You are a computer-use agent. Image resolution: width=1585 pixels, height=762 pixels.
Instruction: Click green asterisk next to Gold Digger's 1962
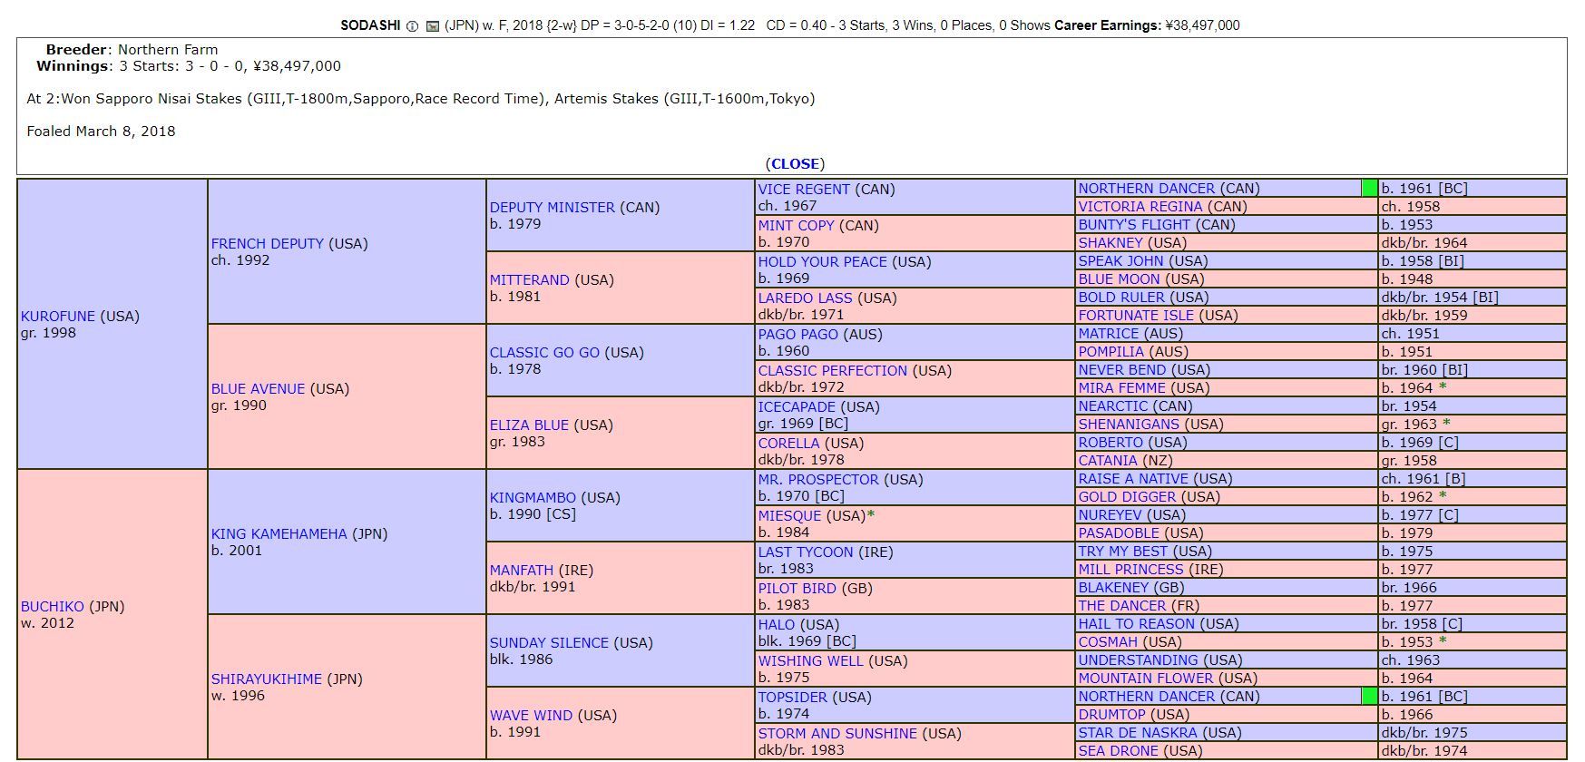pyautogui.click(x=1443, y=496)
